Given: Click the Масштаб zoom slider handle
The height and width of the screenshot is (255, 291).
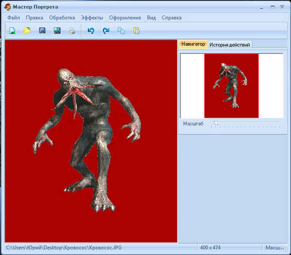Looking at the screenshot, I should click(216, 124).
